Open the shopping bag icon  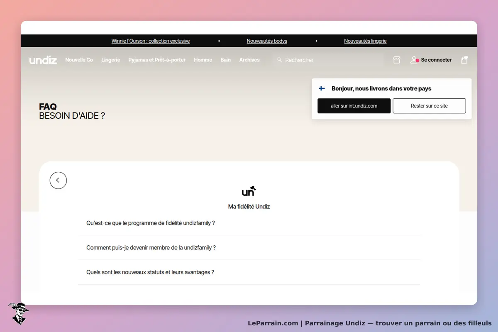[x=464, y=60]
